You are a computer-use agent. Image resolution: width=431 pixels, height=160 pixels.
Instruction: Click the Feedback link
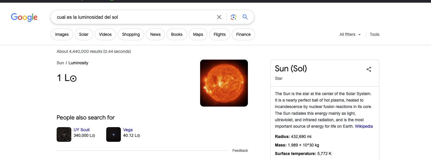tap(240, 151)
